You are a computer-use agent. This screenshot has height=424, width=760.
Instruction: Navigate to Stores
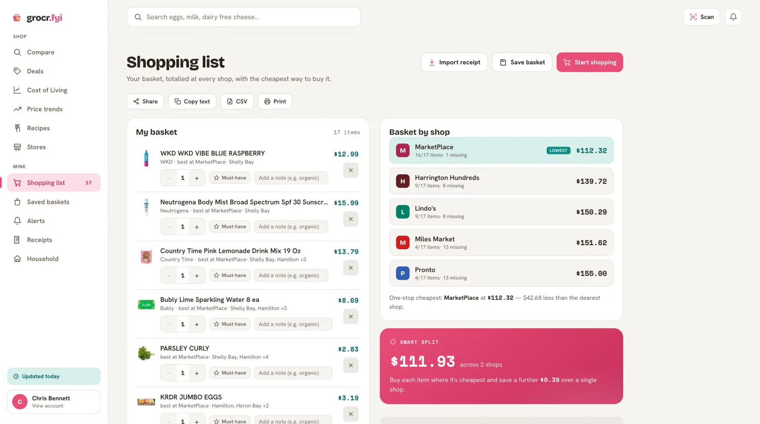tap(54, 147)
